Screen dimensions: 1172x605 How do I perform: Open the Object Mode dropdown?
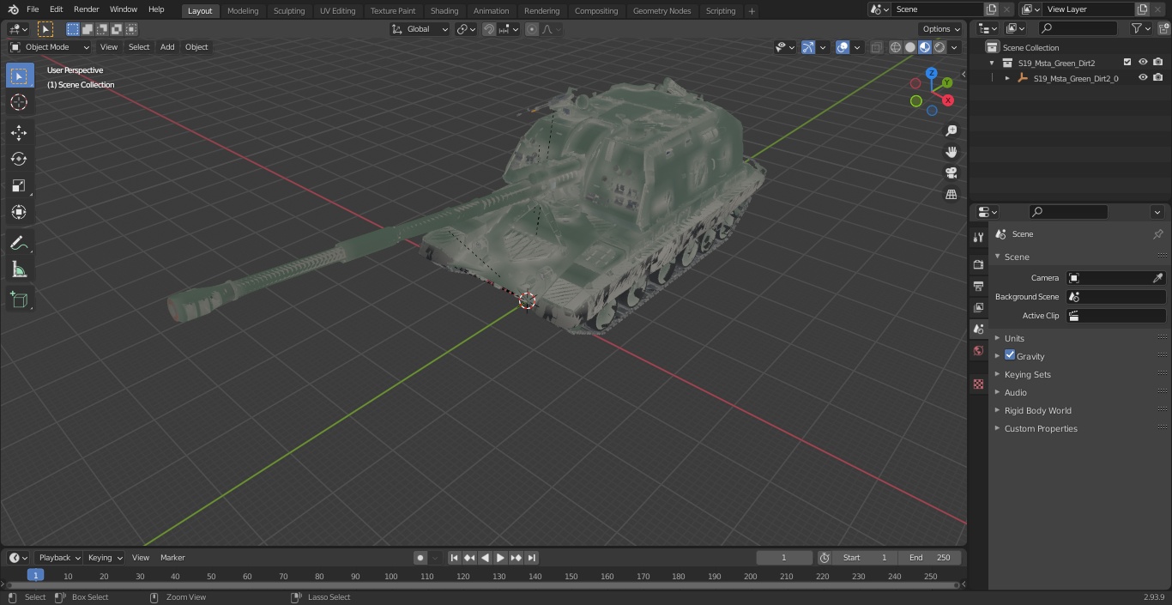click(50, 47)
